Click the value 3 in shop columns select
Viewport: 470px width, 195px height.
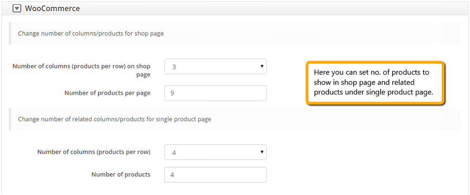pyautogui.click(x=174, y=67)
